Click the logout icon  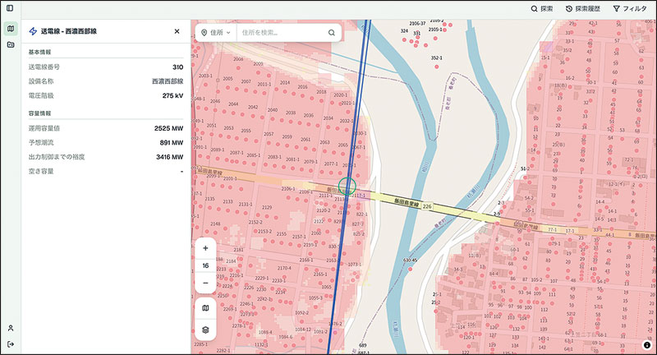point(10,343)
